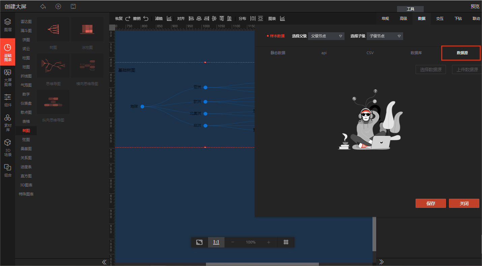Viewport: 482px width, 266px height.
Task: Click the 关闭 close button
Action: pos(464,203)
